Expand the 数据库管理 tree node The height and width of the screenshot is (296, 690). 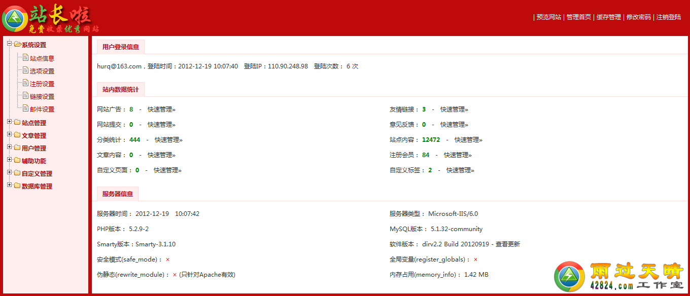click(x=9, y=185)
